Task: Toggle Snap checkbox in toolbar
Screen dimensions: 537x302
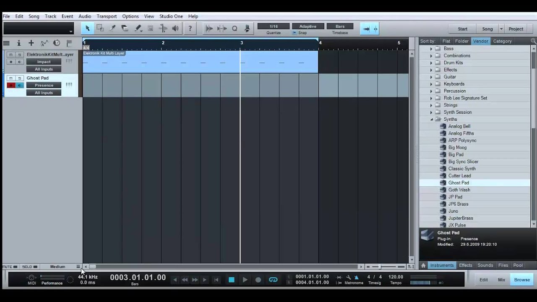Action: tap(294, 33)
